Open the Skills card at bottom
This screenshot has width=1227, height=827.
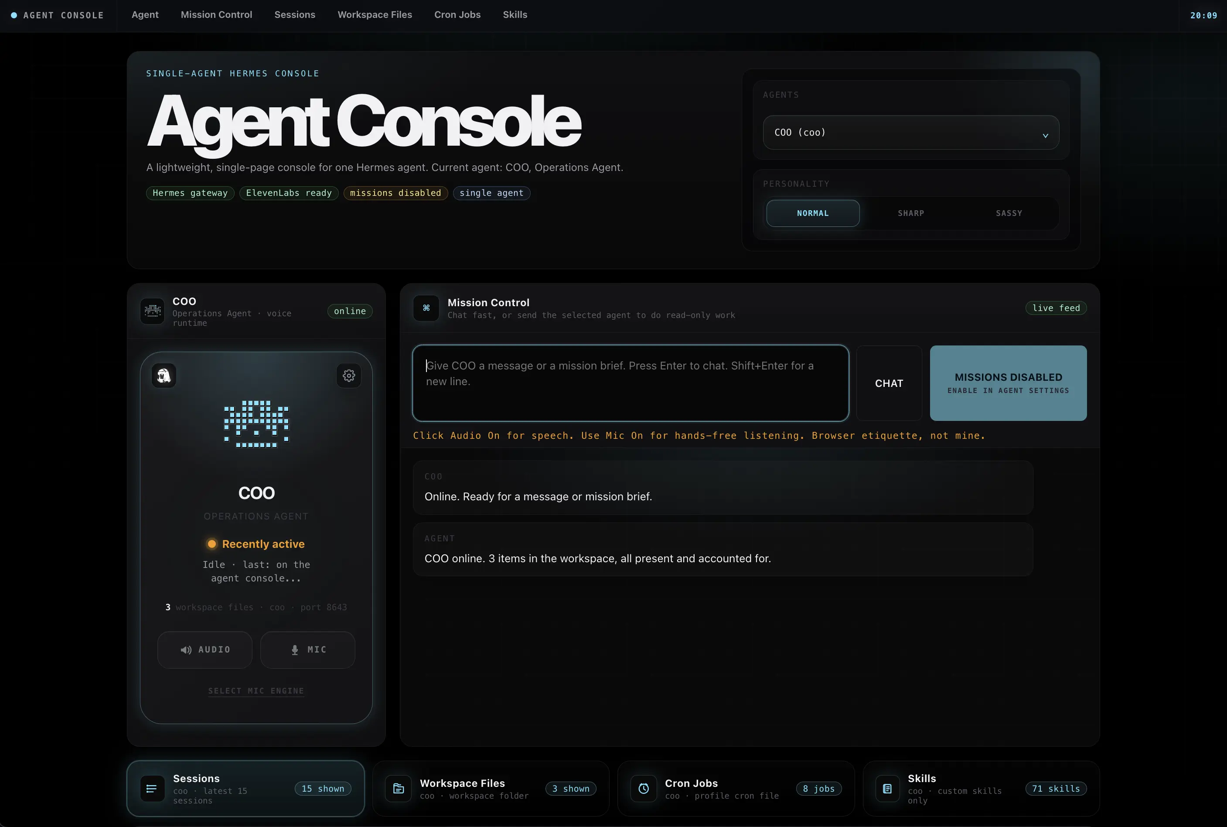[981, 789]
